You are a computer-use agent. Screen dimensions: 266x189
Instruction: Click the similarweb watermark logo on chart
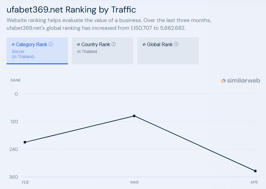(x=240, y=81)
